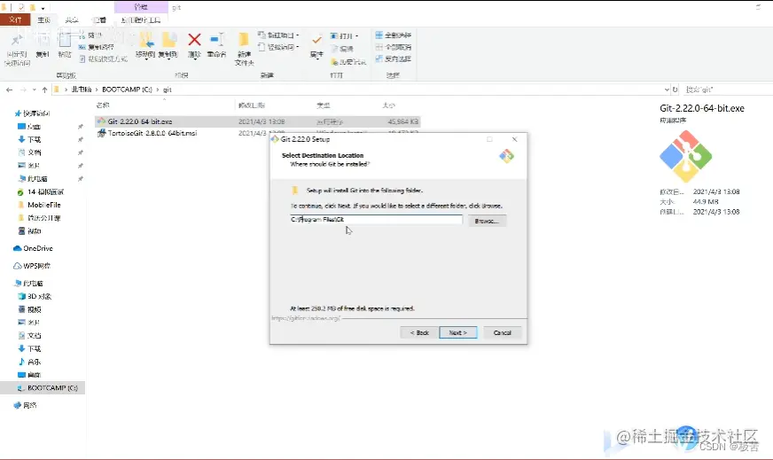This screenshot has width=773, height=460.
Task: Sort by the 名称 Name column header
Action: click(103, 105)
